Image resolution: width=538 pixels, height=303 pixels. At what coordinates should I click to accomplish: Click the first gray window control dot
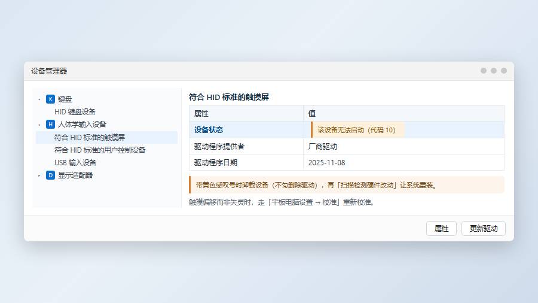click(484, 71)
